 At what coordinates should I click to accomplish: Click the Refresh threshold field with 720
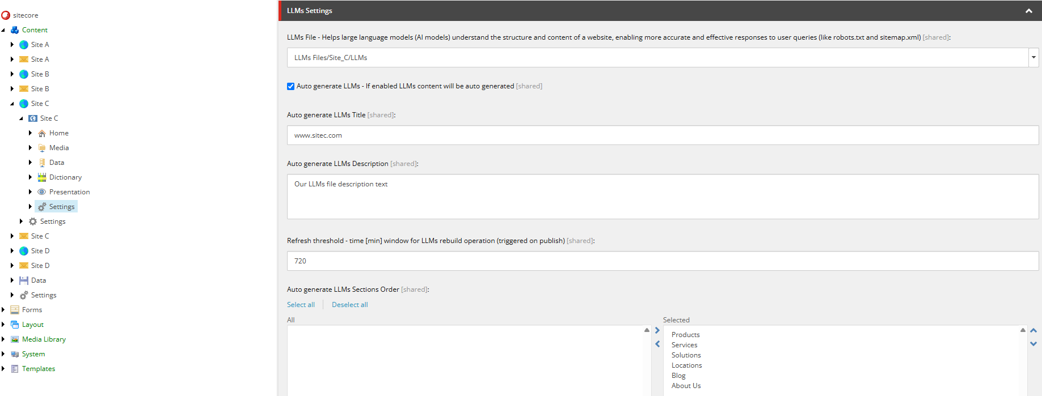click(663, 261)
